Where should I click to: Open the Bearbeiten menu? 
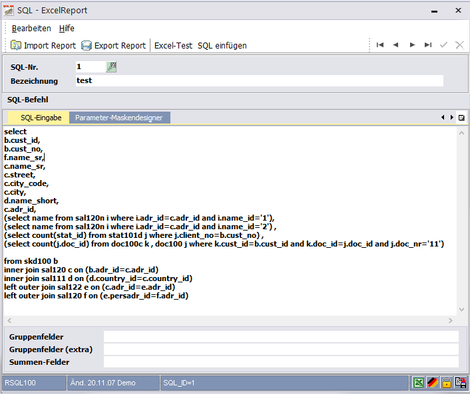[x=31, y=29]
